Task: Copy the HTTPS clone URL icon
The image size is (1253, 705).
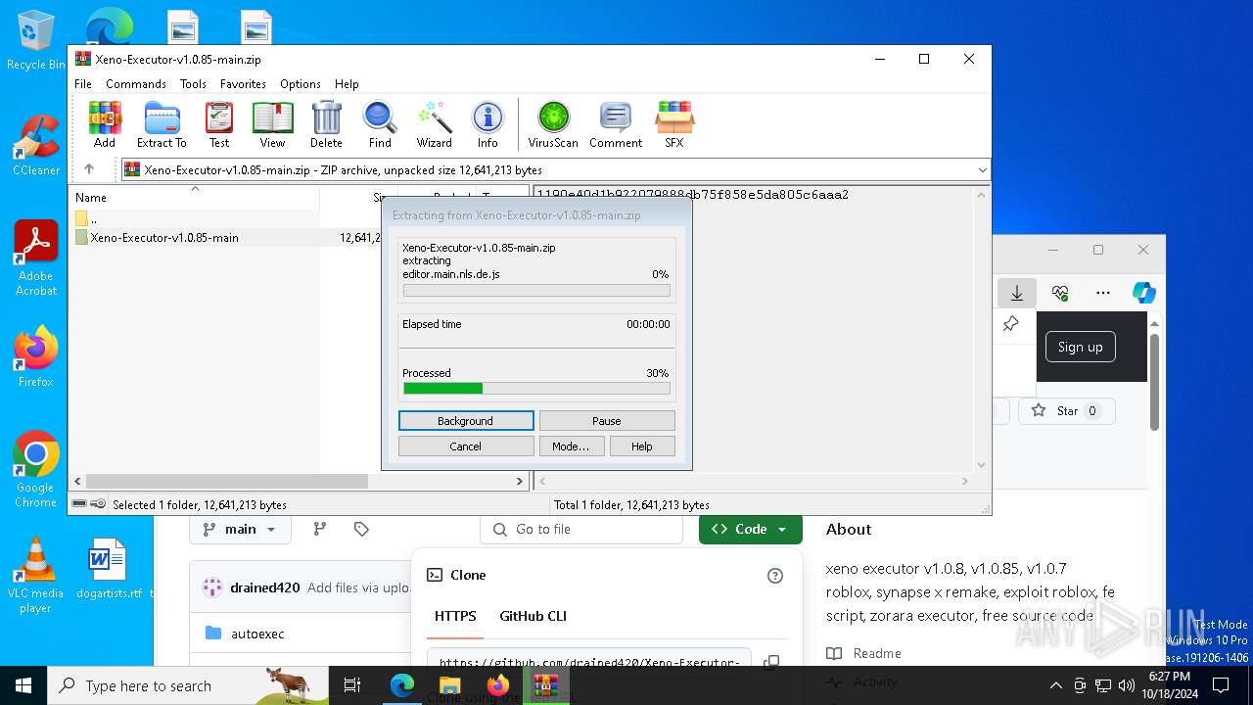Action: pos(771,663)
